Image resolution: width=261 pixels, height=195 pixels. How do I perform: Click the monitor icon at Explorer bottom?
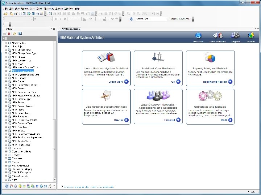(37, 186)
